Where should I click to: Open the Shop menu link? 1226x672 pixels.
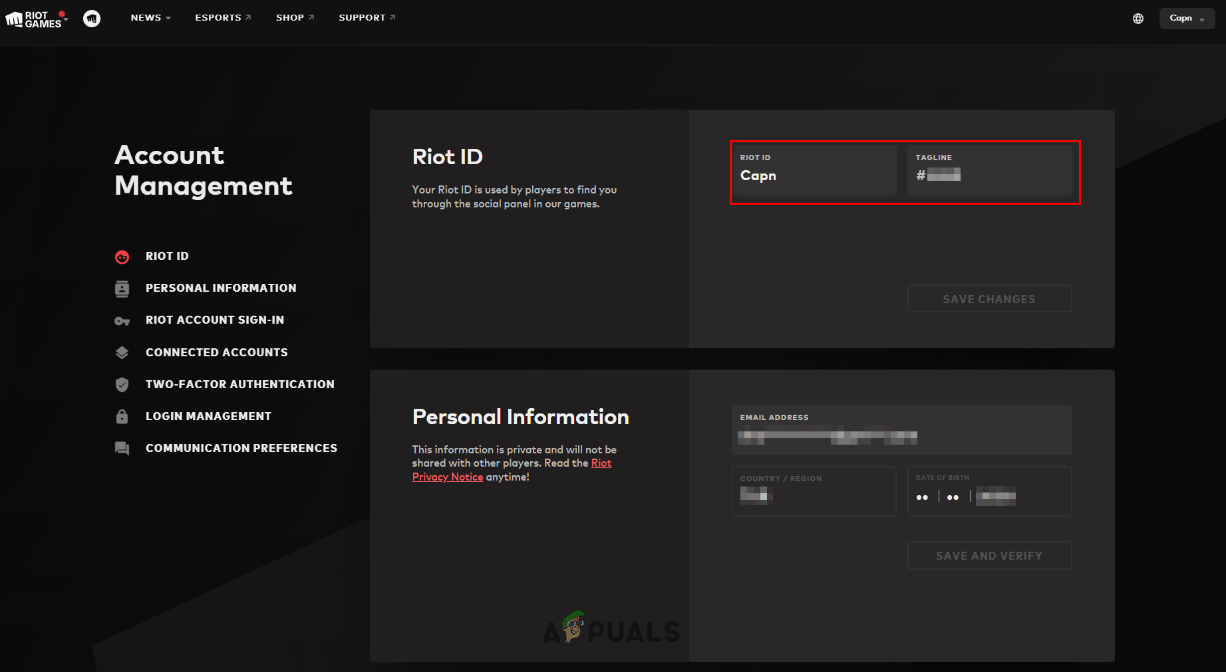[295, 18]
